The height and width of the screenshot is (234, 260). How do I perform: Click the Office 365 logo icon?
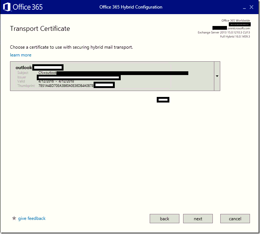click(7, 7)
